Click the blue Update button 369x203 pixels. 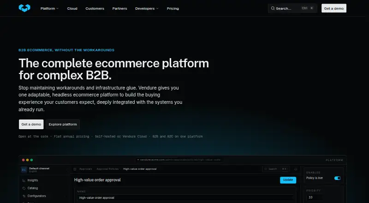click(288, 180)
